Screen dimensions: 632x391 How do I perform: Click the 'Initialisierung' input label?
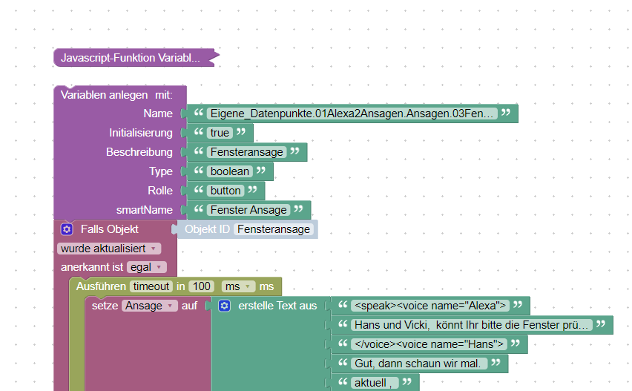[x=141, y=133]
